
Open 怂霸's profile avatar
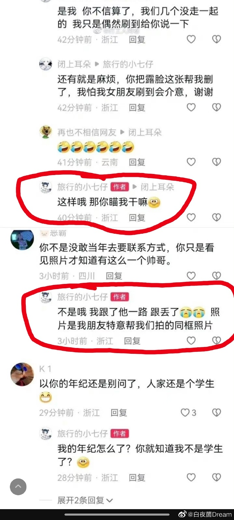[22, 239]
